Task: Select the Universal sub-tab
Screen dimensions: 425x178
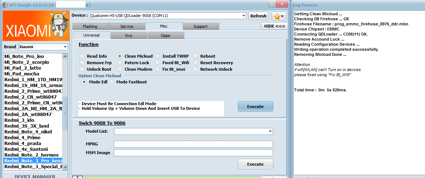Action: coord(91,36)
